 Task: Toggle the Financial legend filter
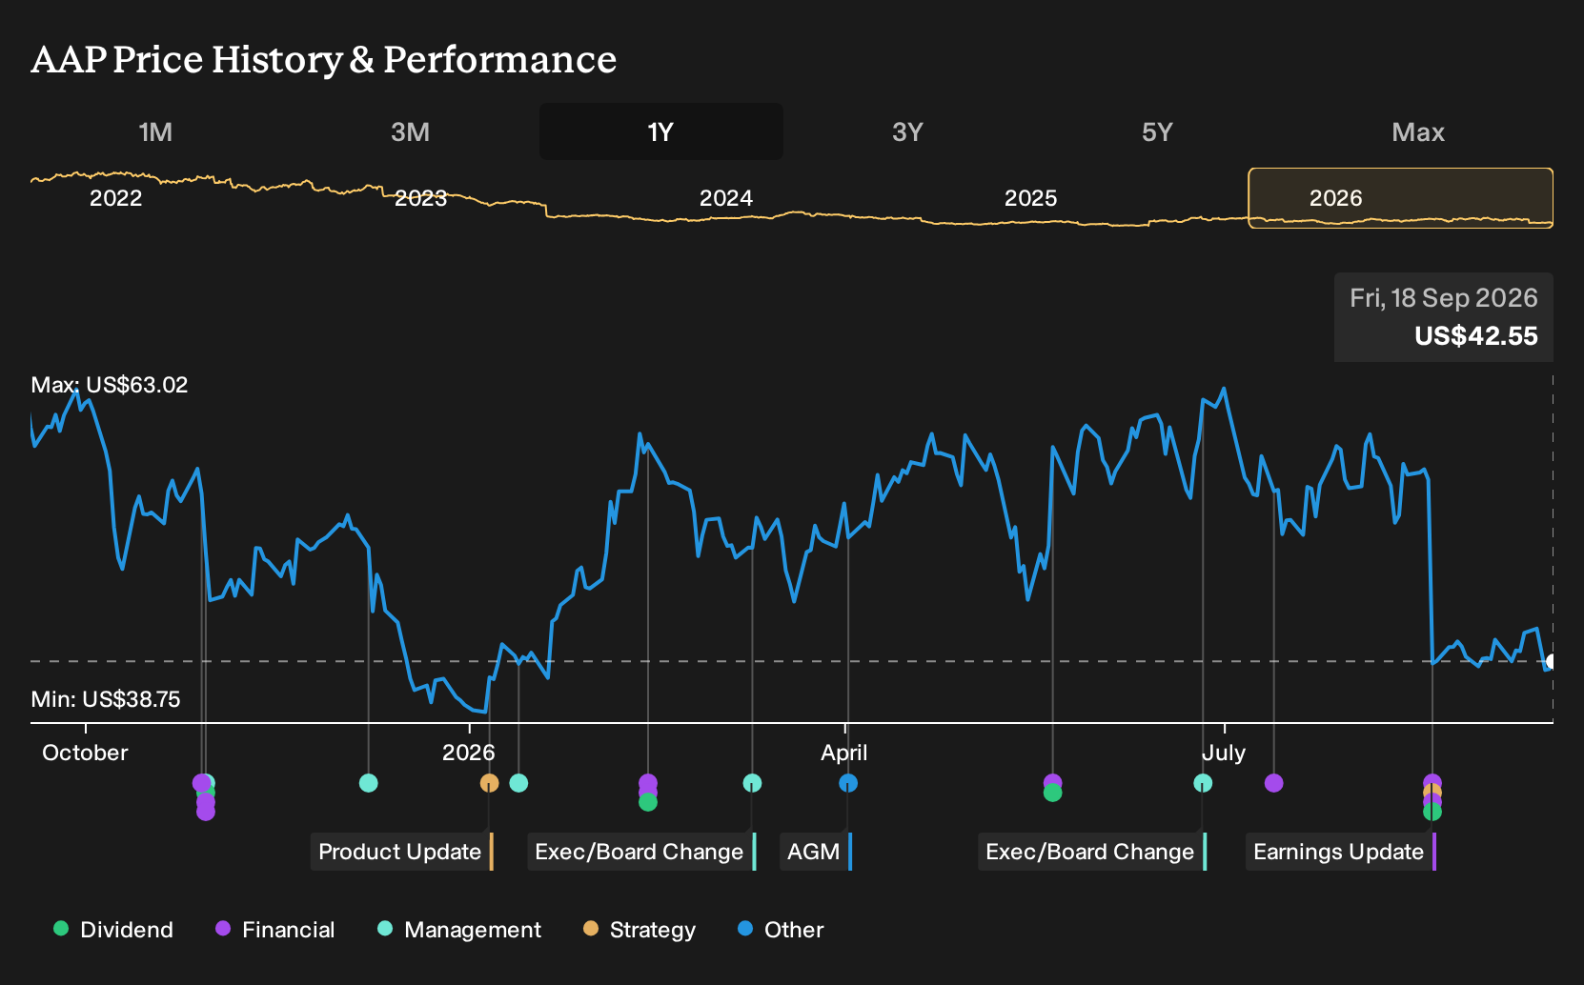tap(275, 930)
